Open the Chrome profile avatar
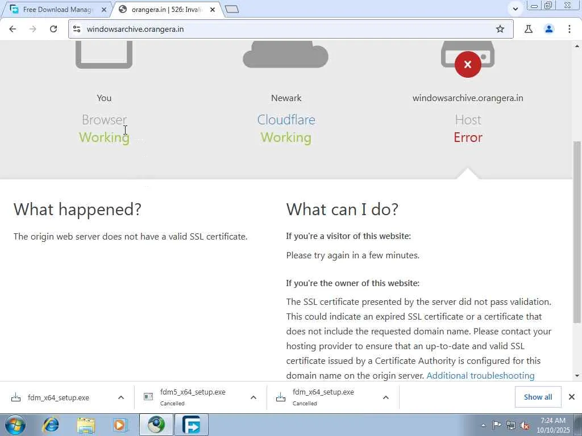This screenshot has width=582, height=436. coord(549,29)
